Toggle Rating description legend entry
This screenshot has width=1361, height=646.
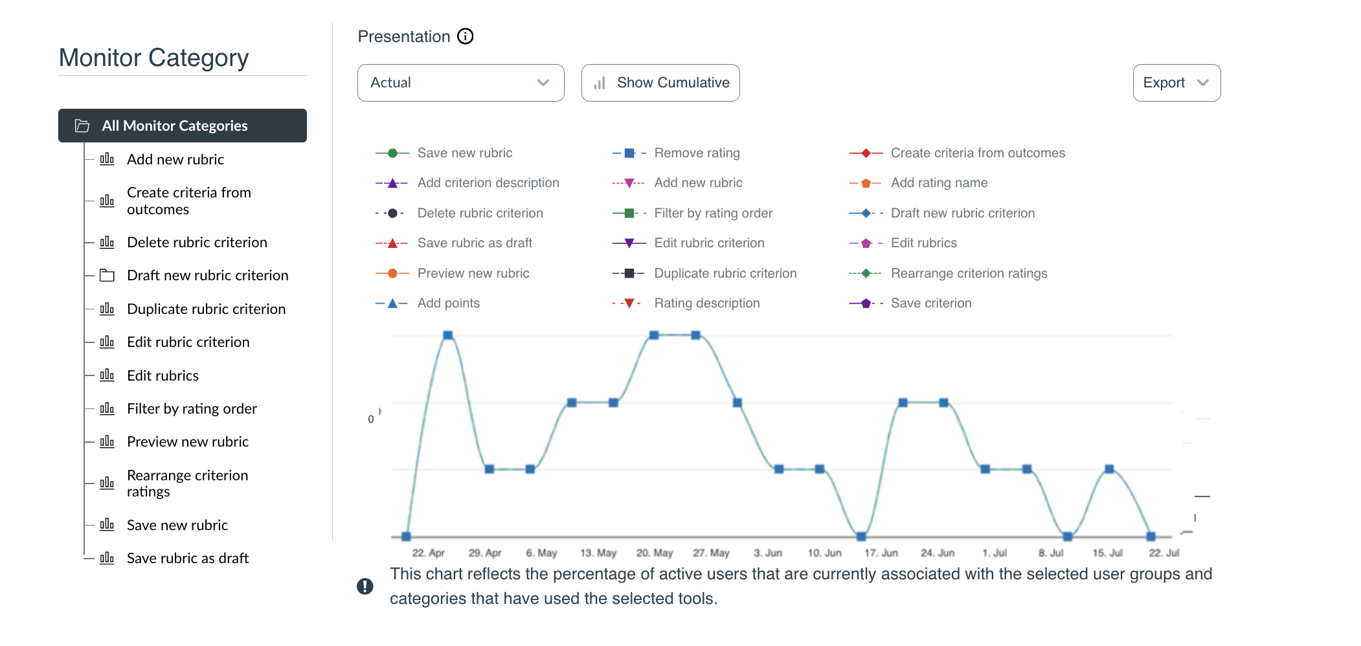[x=706, y=304]
